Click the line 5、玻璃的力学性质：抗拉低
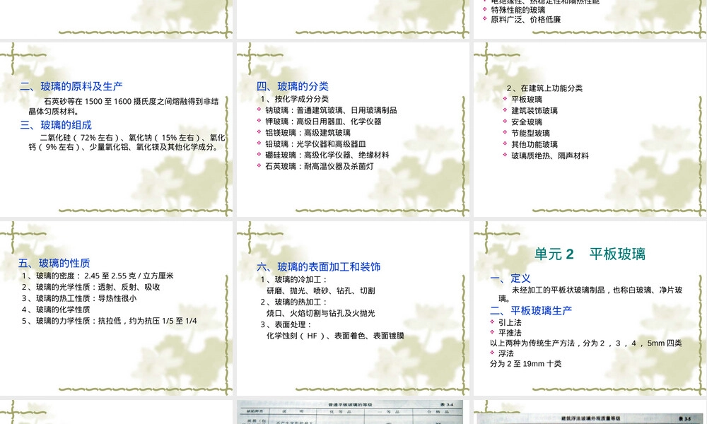The image size is (707, 424). point(109,321)
